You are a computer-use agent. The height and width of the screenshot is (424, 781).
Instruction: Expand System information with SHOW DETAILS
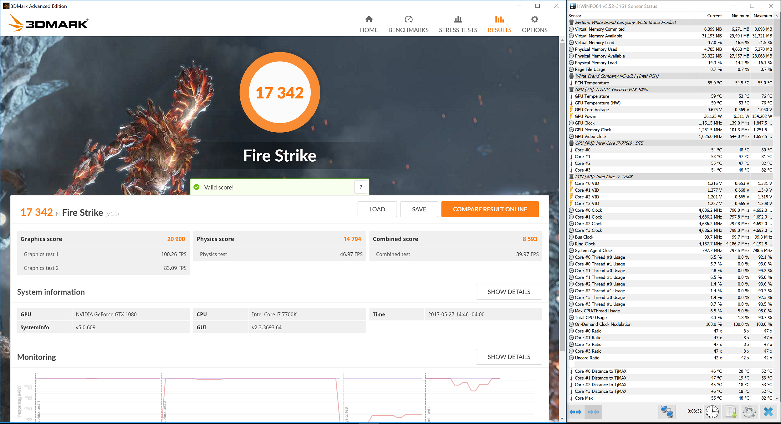coord(509,292)
